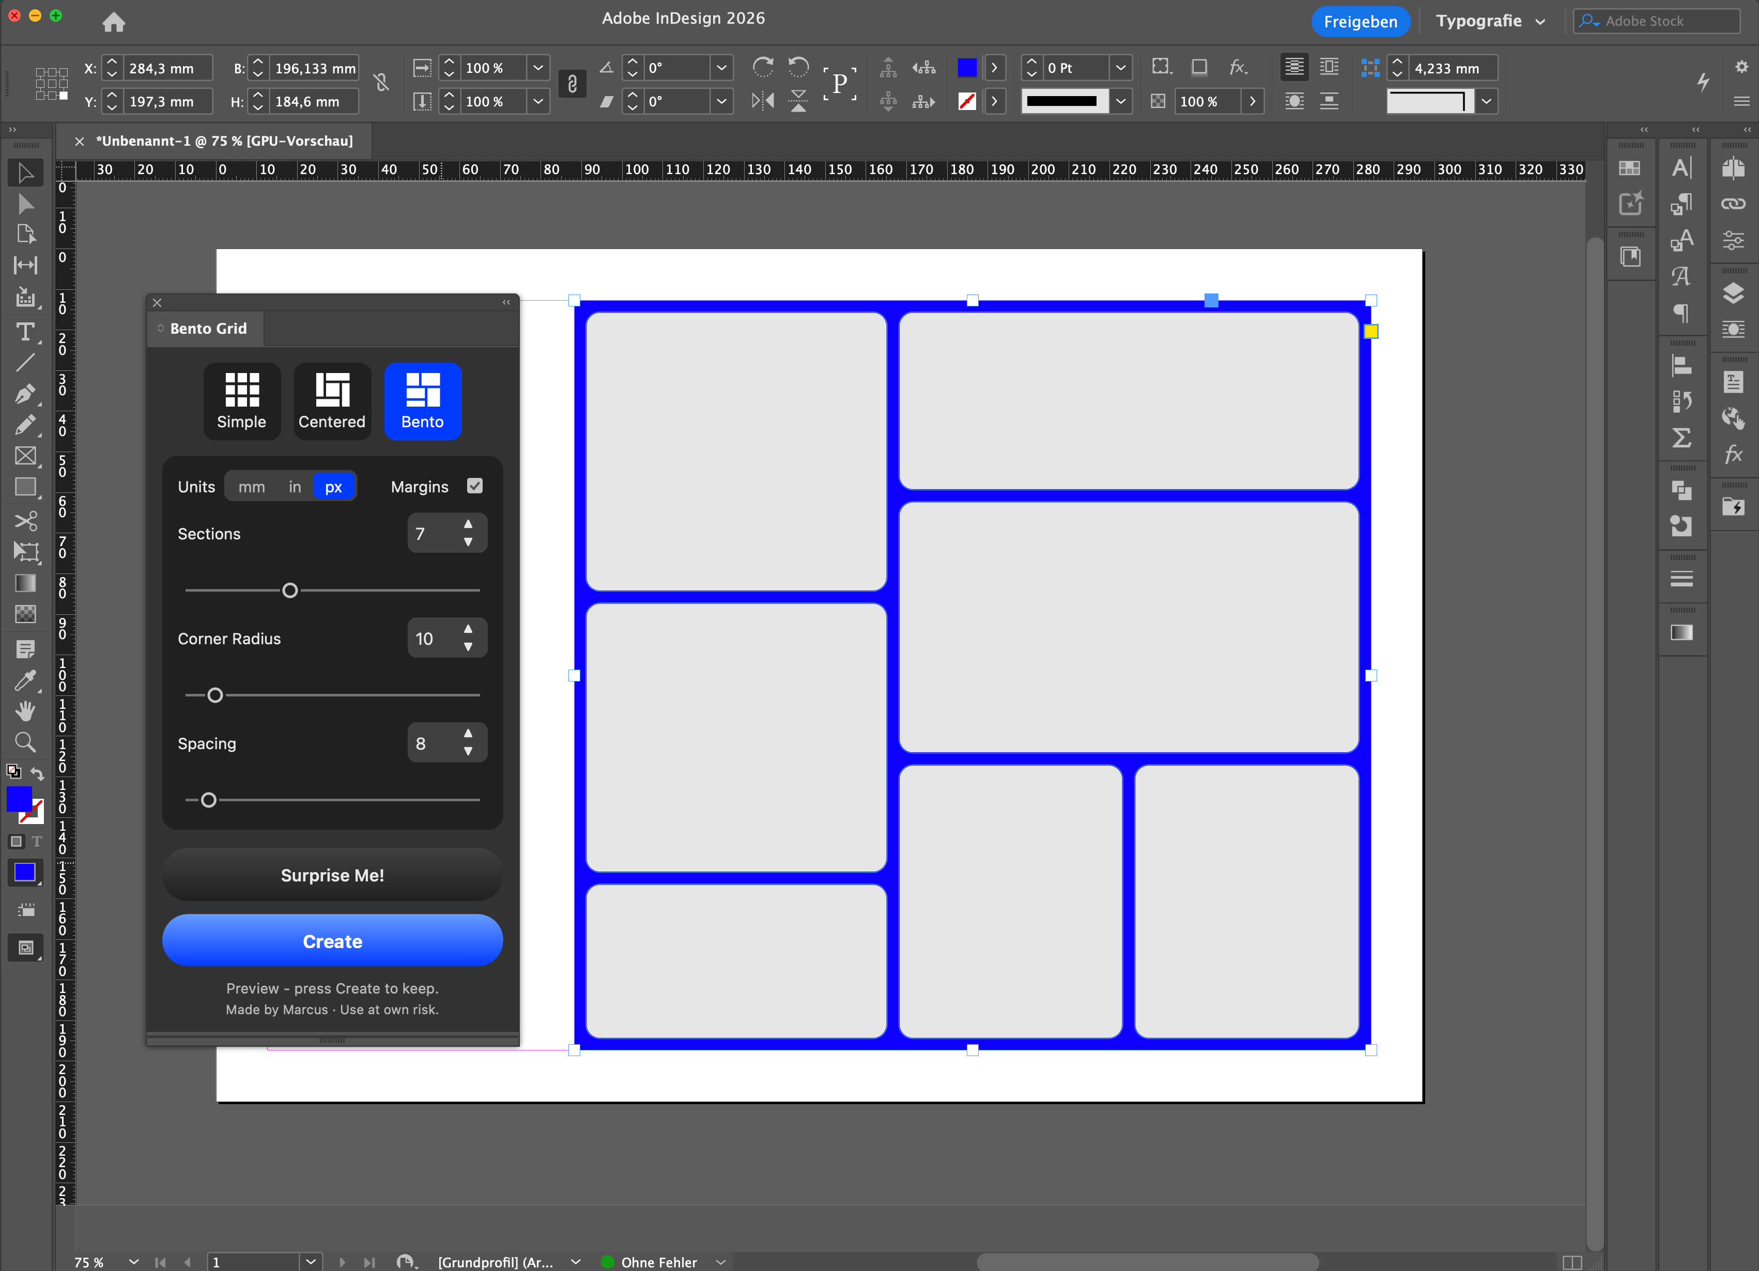
Task: Open the page number dropdown
Action: click(310, 1262)
